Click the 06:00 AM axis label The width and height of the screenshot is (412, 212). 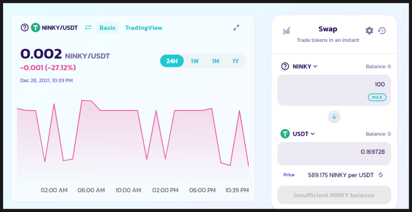coord(91,190)
